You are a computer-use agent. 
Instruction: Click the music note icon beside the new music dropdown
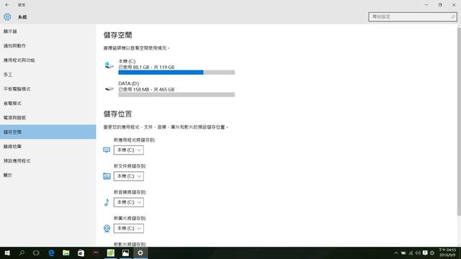pyautogui.click(x=107, y=202)
